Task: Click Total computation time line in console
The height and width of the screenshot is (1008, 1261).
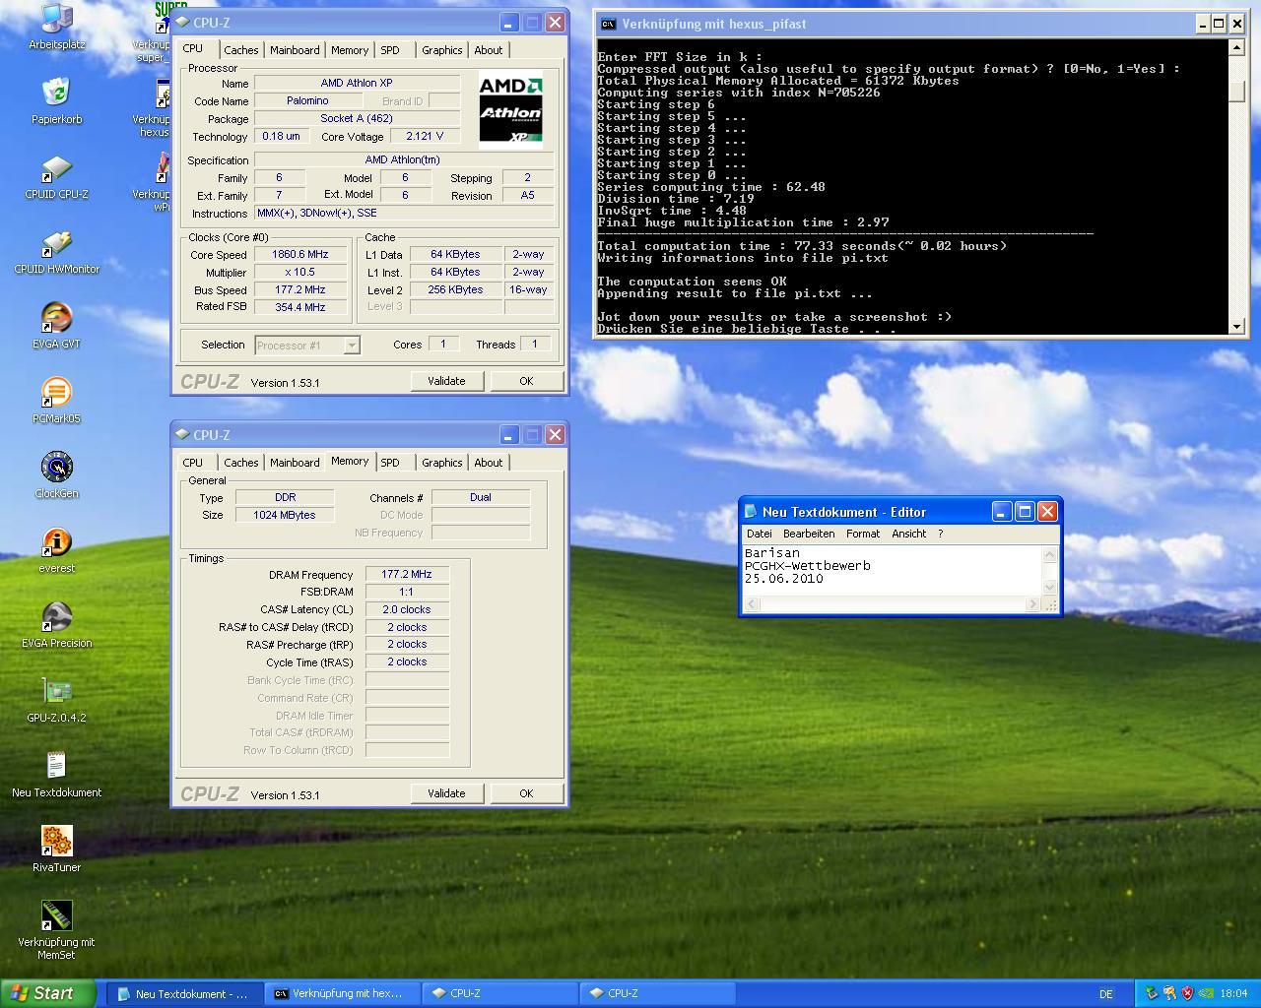Action: pos(802,246)
